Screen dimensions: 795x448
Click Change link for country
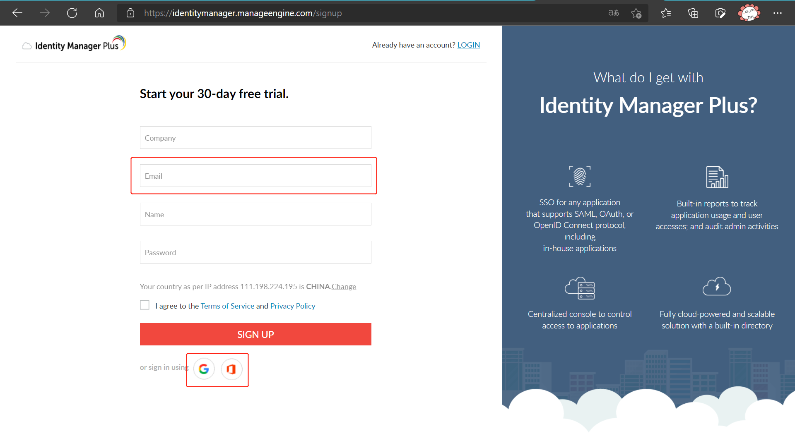344,287
